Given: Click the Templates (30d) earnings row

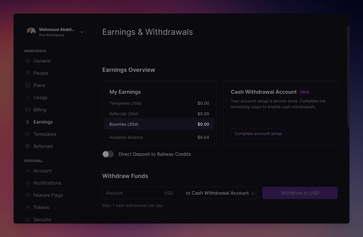Looking at the screenshot, I should [159, 103].
